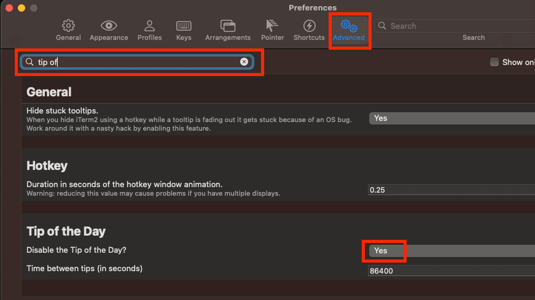This screenshot has height=300, width=535.
Task: Switch to the Profiles tab label
Action: pos(149,37)
